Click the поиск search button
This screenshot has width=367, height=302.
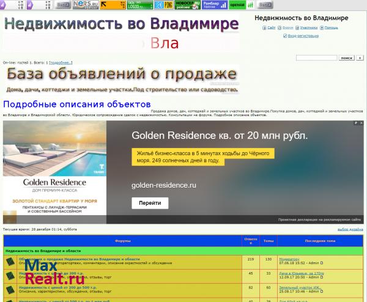pos(347,58)
